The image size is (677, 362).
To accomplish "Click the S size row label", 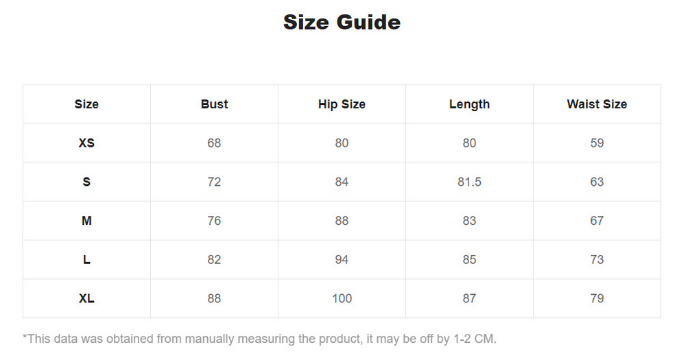I will (x=86, y=182).
